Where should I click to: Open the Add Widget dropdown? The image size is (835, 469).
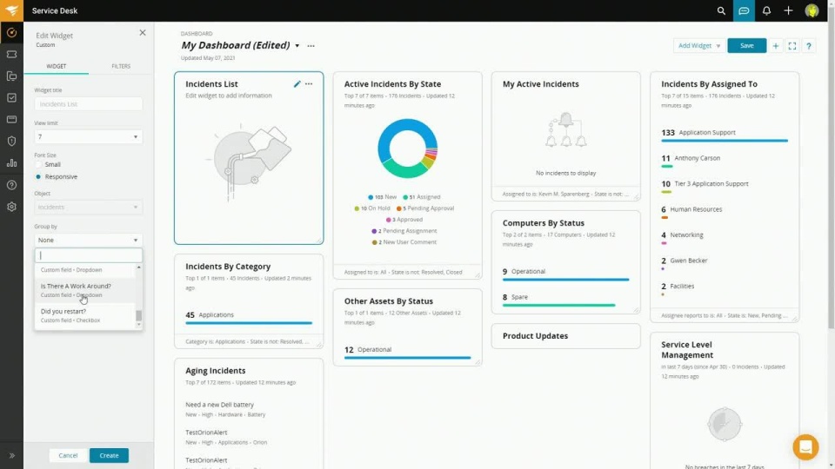coord(698,46)
